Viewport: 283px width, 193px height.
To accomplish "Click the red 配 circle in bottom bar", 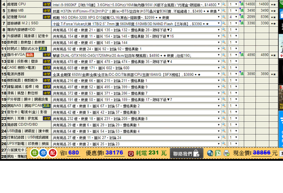I will pos(53,153).
